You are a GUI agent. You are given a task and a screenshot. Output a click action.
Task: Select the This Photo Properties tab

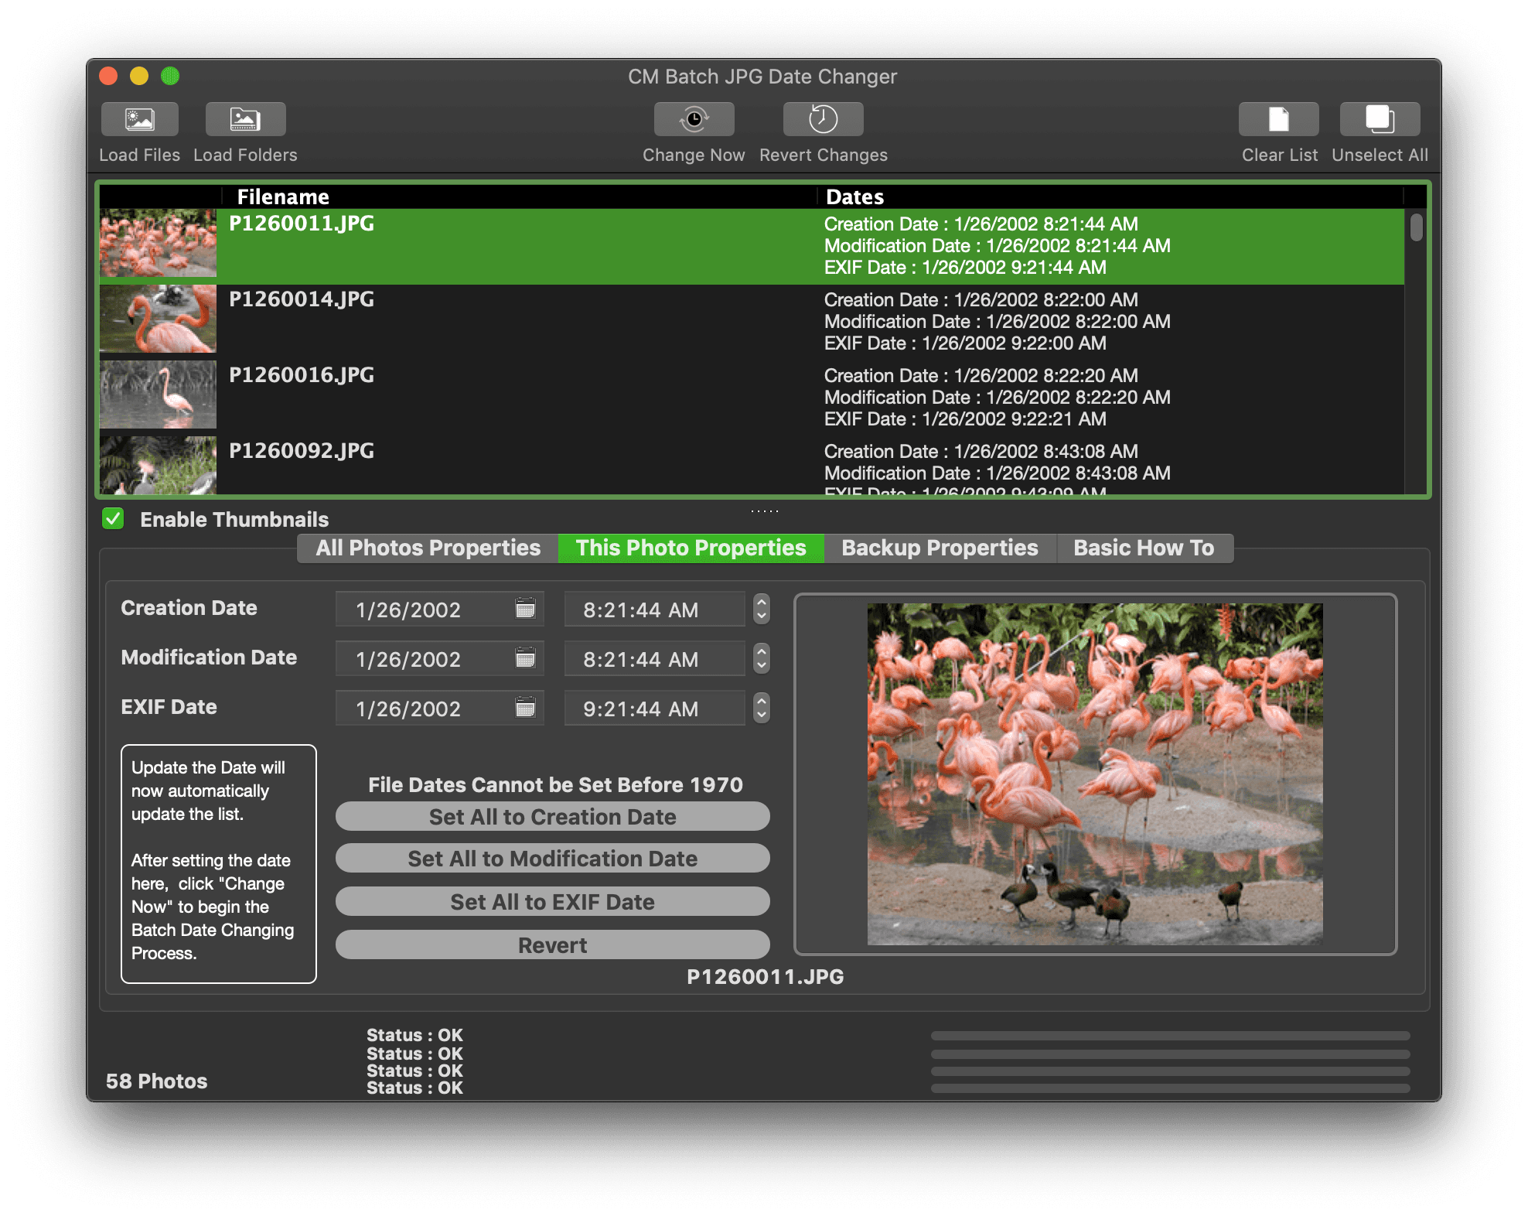pyautogui.click(x=691, y=548)
